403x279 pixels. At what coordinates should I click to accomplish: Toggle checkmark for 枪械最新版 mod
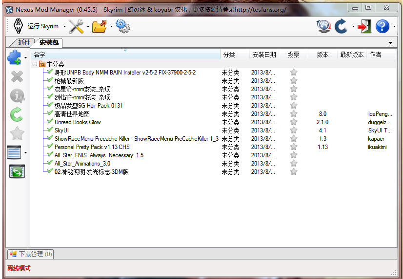click(50, 80)
